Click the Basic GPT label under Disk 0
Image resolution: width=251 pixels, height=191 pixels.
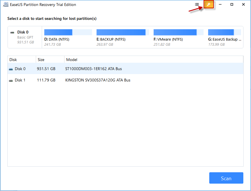[x=25, y=37]
